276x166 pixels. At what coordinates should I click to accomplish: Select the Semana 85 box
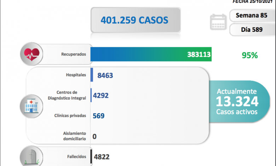(x=251, y=16)
